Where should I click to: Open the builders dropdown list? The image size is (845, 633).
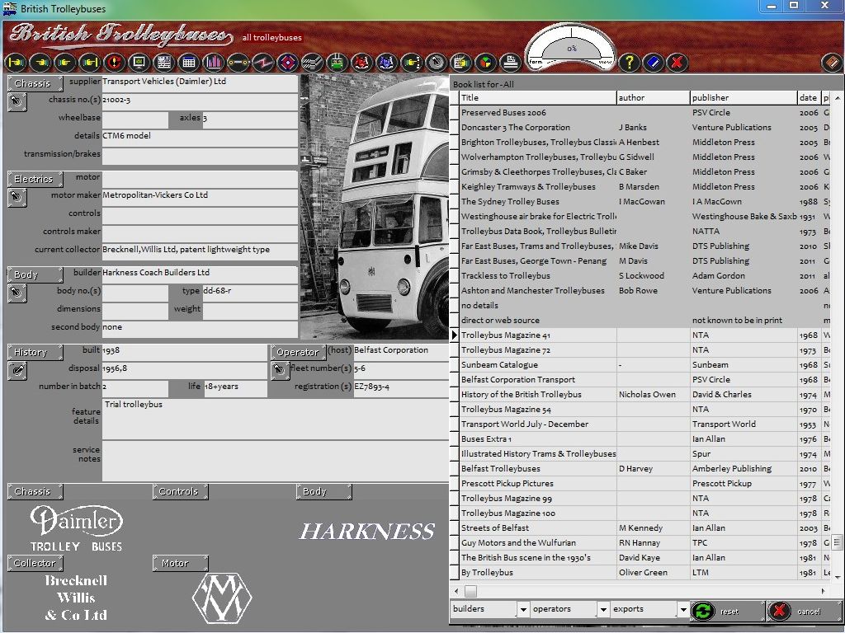click(x=522, y=610)
